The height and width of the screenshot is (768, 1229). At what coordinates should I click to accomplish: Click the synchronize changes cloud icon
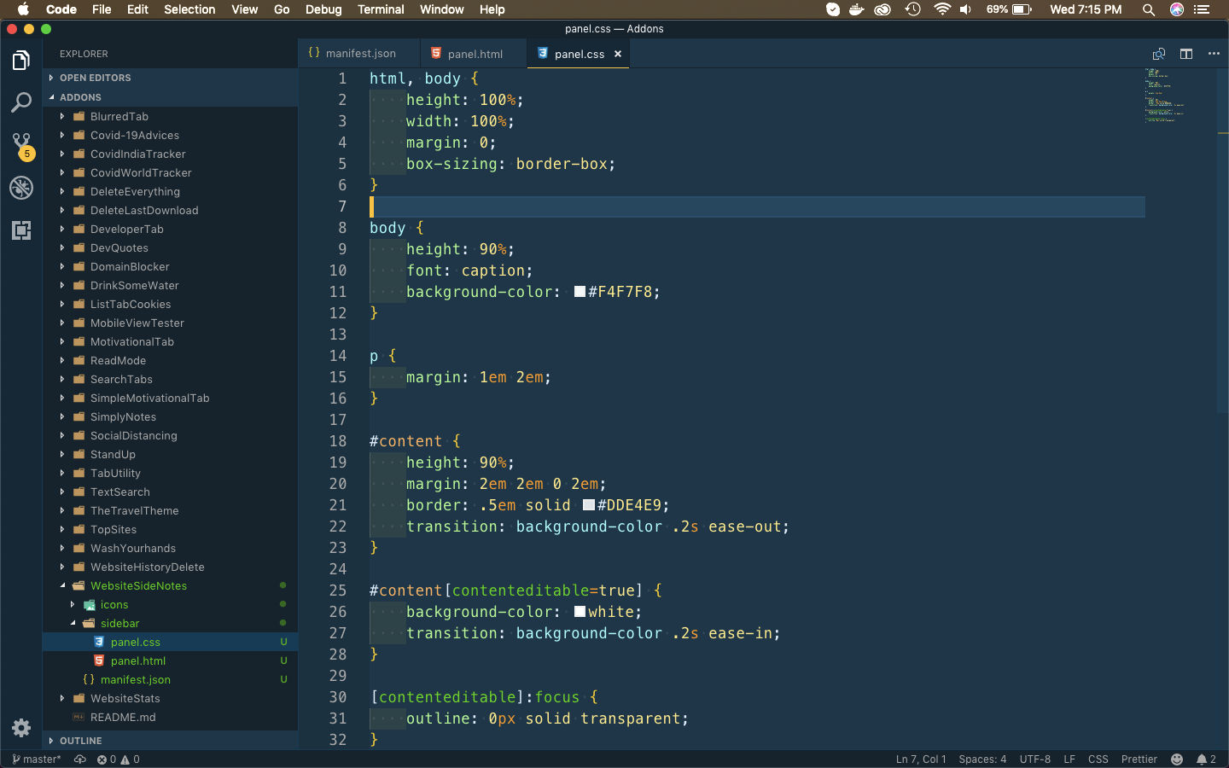(x=80, y=759)
